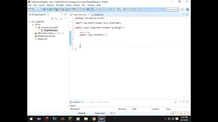Open the Project menu
This screenshot has height=122, width=218.
tap(77, 5)
